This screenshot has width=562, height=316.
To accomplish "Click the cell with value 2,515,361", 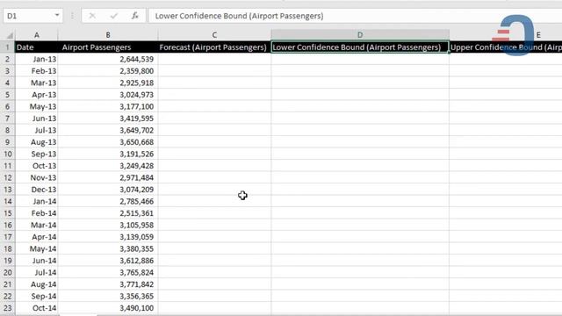I will pyautogui.click(x=107, y=212).
